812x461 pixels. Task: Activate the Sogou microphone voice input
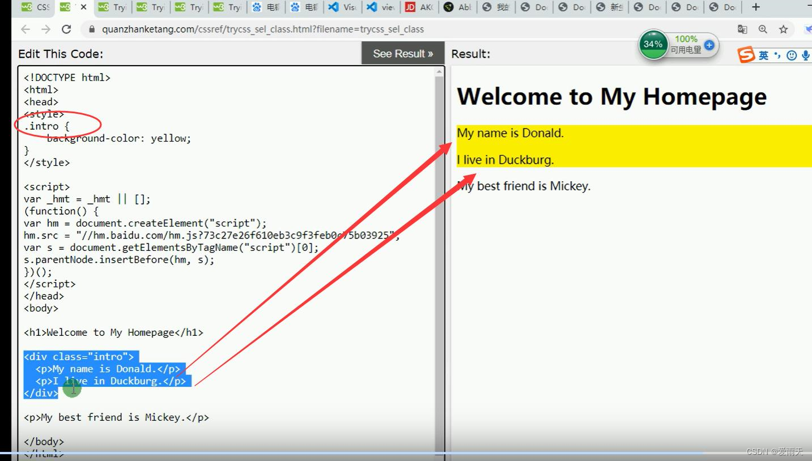click(x=805, y=56)
